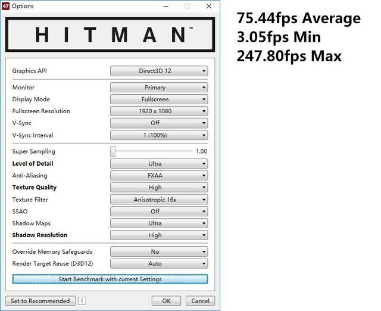This screenshot has height=311, width=381.
Task: Open the Override Memory Safeguards dropdown
Action: [x=159, y=251]
